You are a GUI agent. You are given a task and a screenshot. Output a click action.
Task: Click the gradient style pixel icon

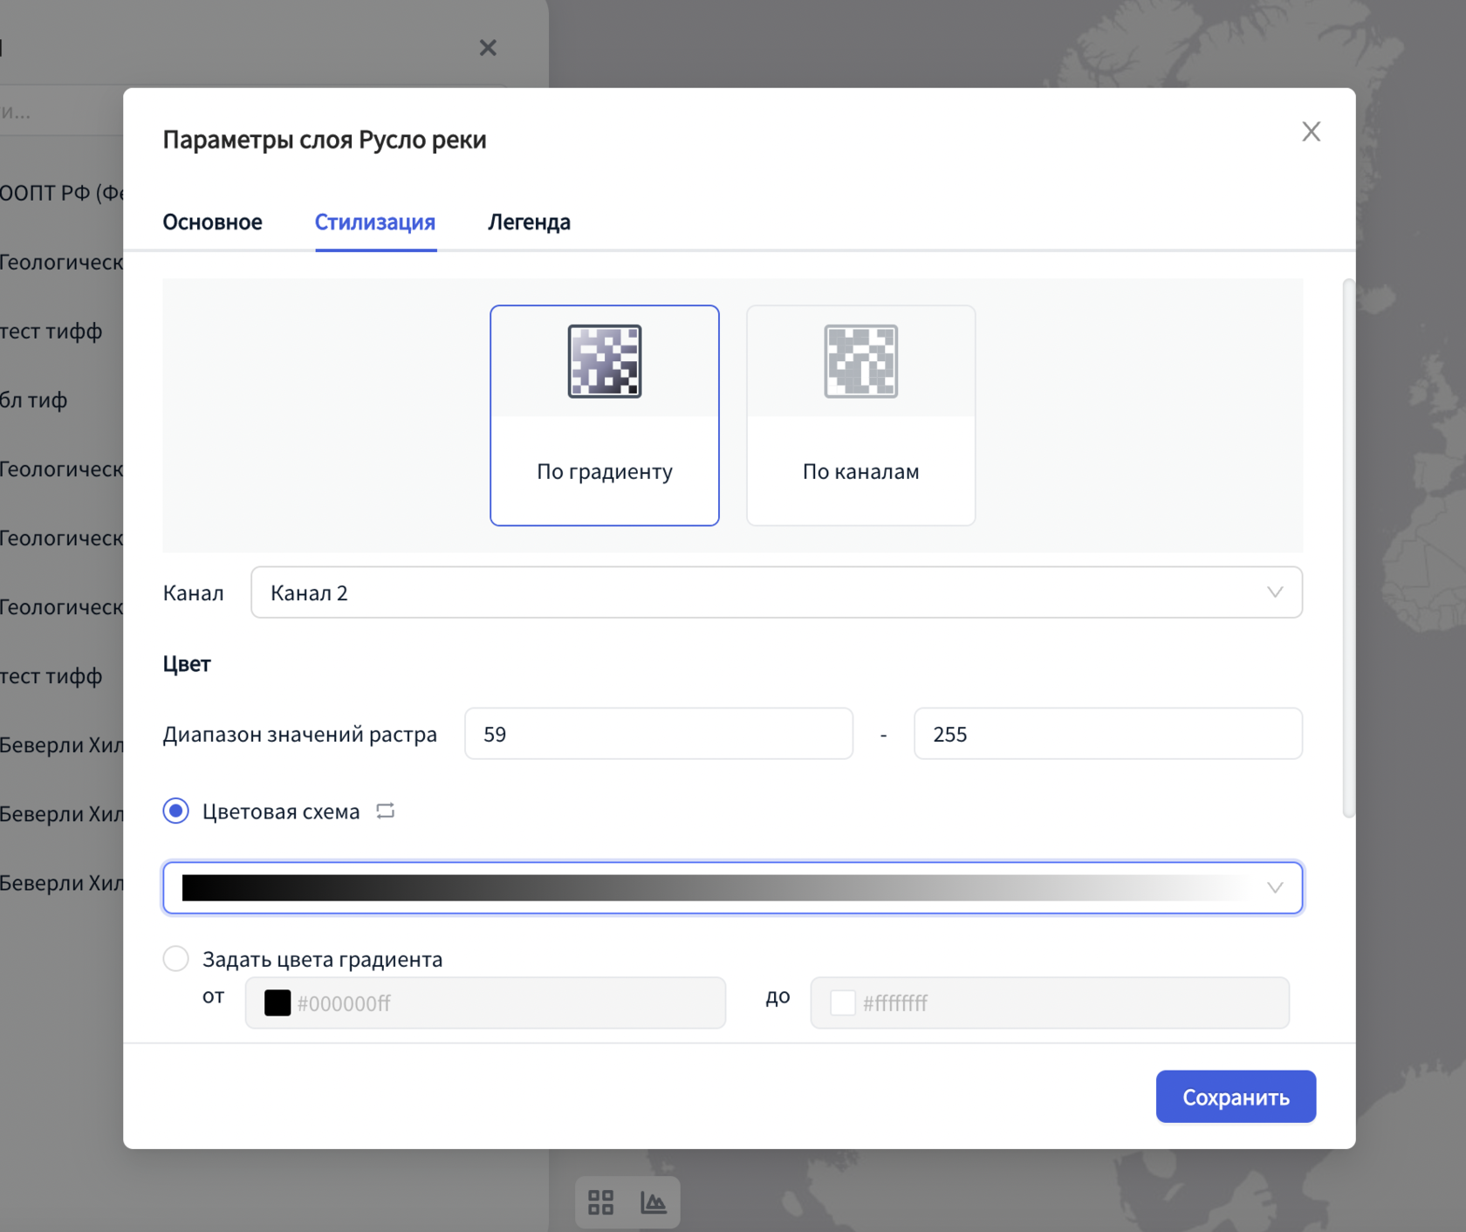pos(604,361)
